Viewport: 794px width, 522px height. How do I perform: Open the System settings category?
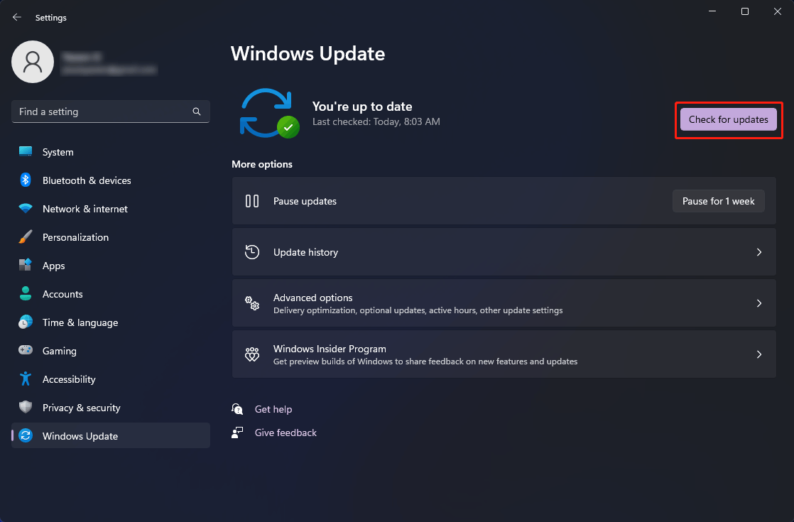tap(110, 152)
